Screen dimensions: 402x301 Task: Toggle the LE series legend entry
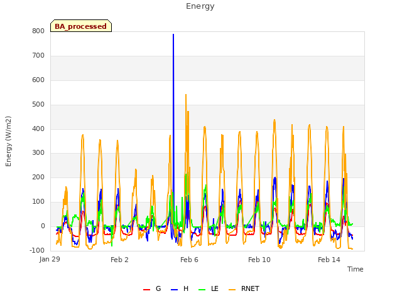[209, 289]
